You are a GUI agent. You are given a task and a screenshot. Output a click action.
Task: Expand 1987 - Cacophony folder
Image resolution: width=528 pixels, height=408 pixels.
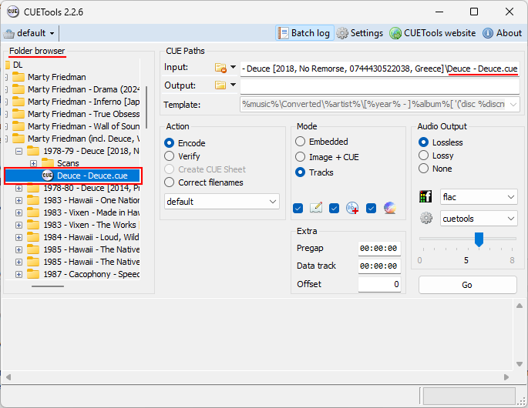(18, 275)
